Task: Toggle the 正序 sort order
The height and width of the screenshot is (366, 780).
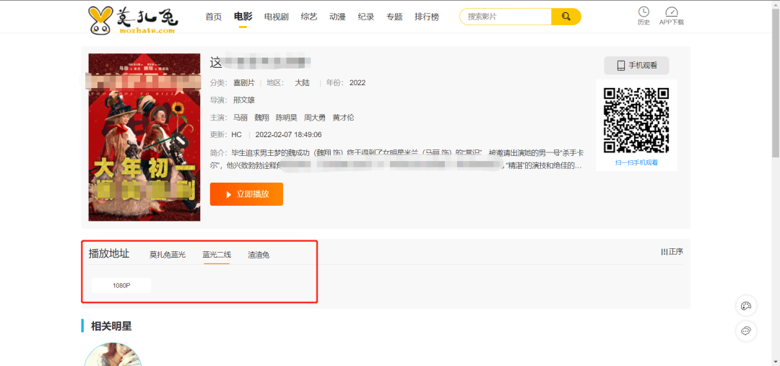Action: click(672, 252)
